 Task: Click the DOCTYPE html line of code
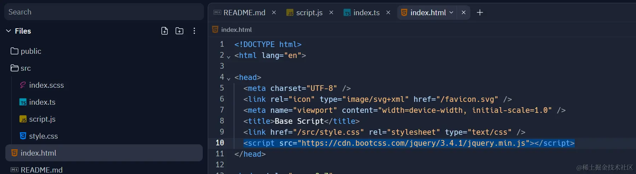(268, 45)
